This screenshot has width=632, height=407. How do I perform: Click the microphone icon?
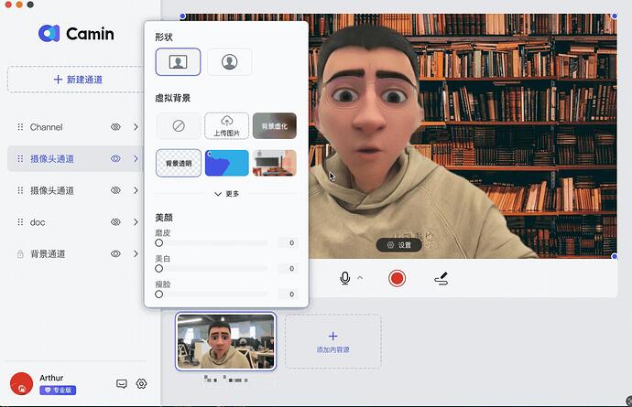(x=345, y=278)
